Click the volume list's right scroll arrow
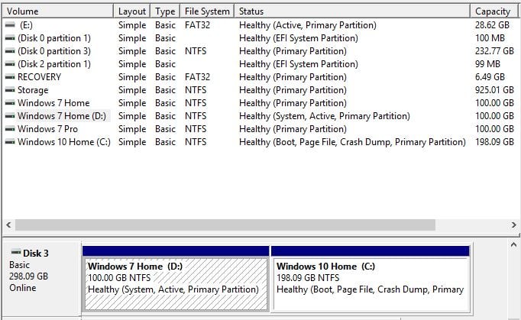The height and width of the screenshot is (320, 521). 513,225
